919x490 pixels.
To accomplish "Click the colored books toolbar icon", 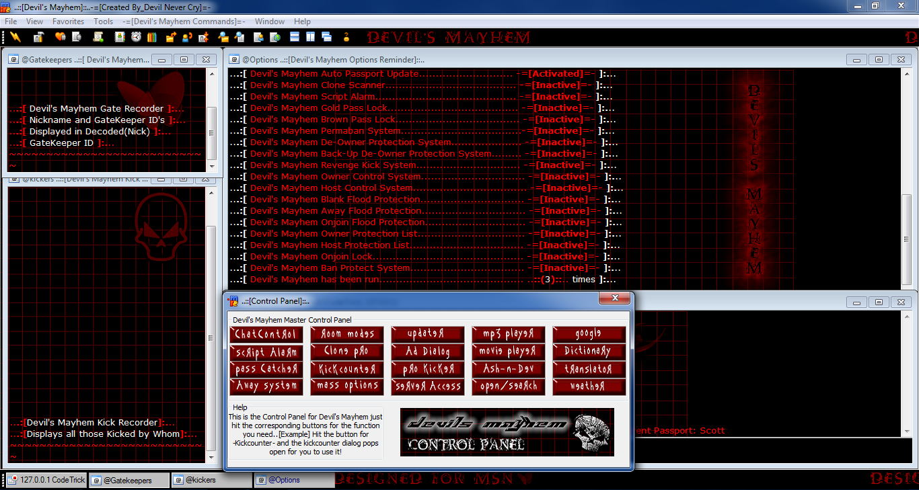I will point(152,37).
